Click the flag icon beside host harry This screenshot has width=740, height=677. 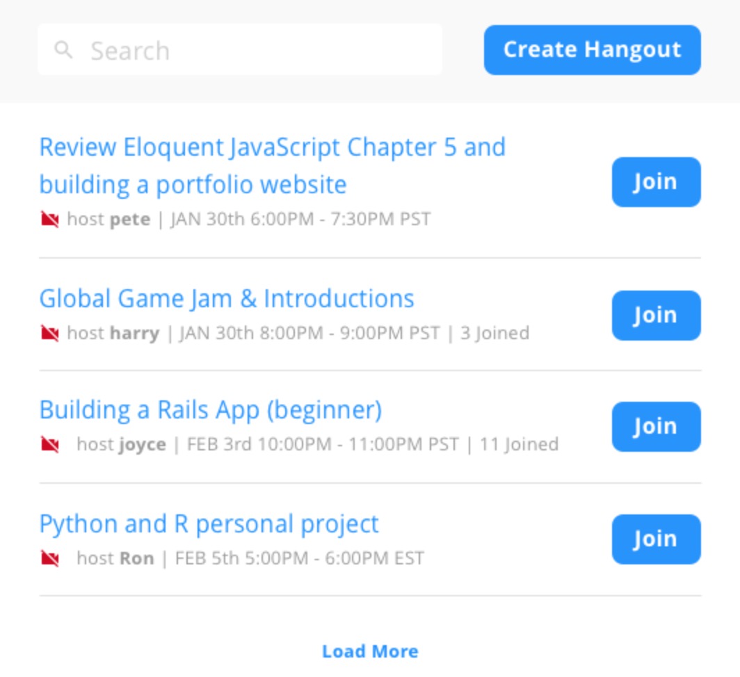click(x=49, y=332)
